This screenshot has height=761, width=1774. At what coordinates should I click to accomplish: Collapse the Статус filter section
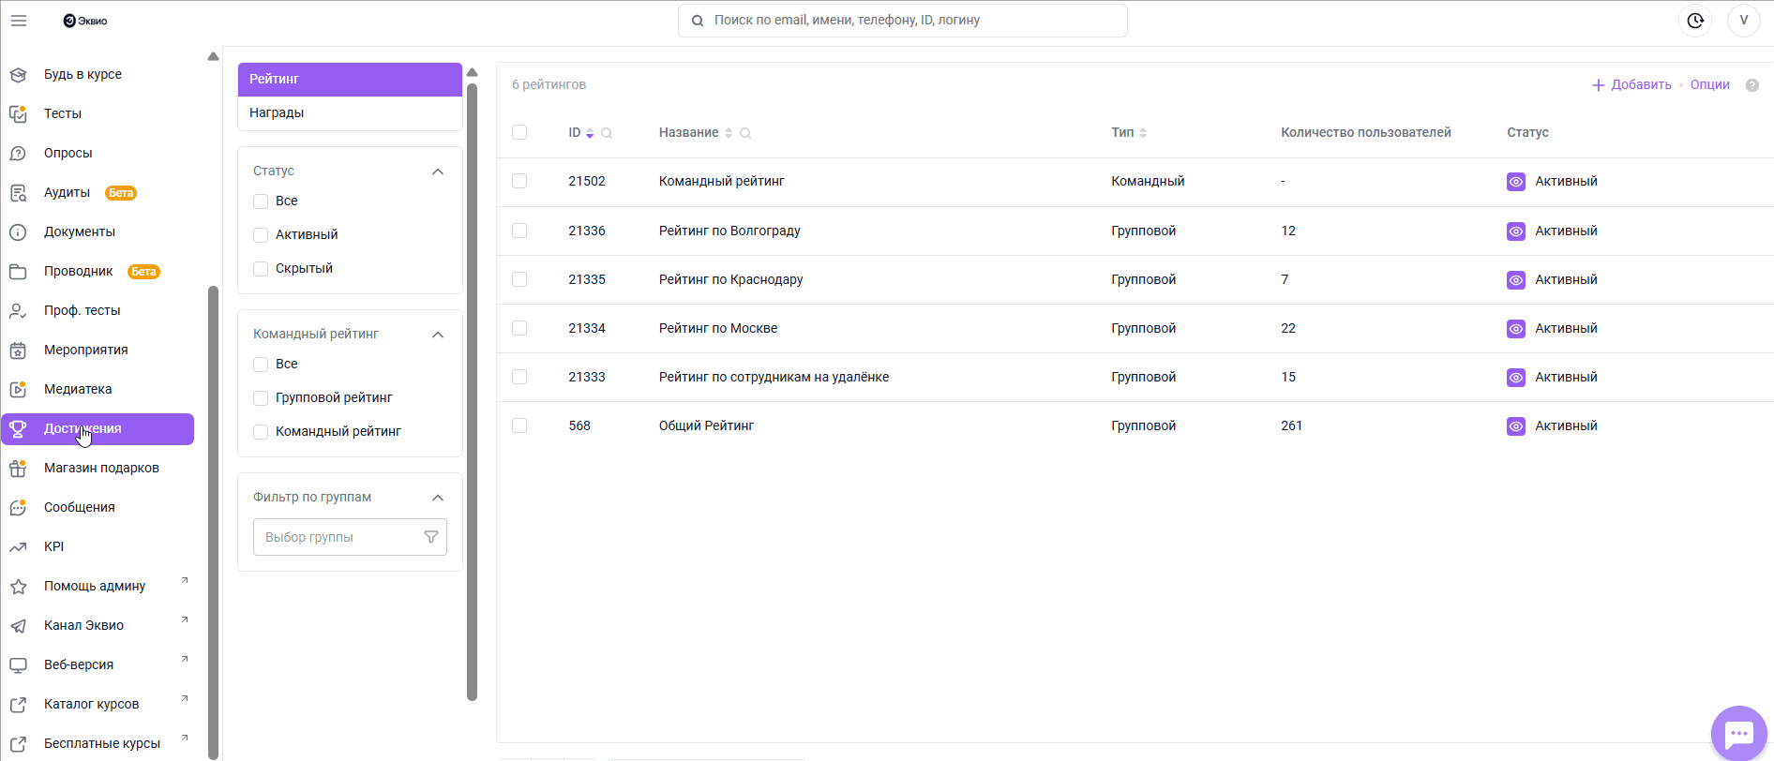pos(438,172)
